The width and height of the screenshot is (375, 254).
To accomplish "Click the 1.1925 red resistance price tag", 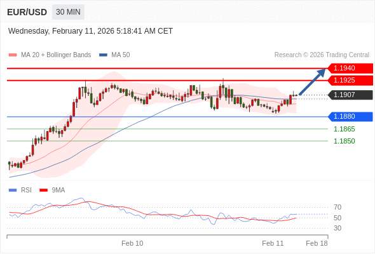I will pyautogui.click(x=350, y=80).
